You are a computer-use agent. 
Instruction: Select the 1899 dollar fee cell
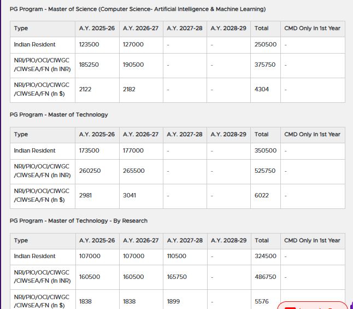[x=174, y=301]
